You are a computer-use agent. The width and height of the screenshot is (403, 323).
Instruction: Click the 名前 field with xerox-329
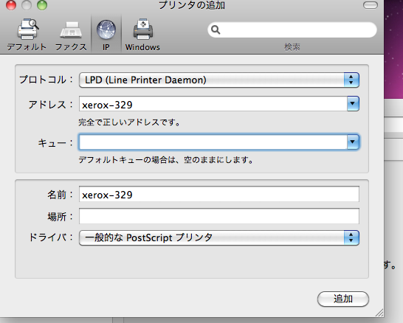click(219, 194)
